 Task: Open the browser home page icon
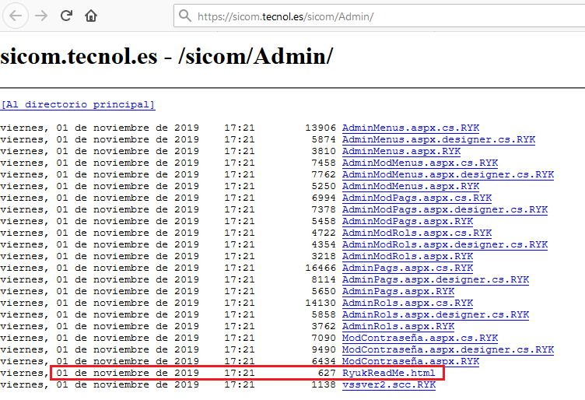91,16
